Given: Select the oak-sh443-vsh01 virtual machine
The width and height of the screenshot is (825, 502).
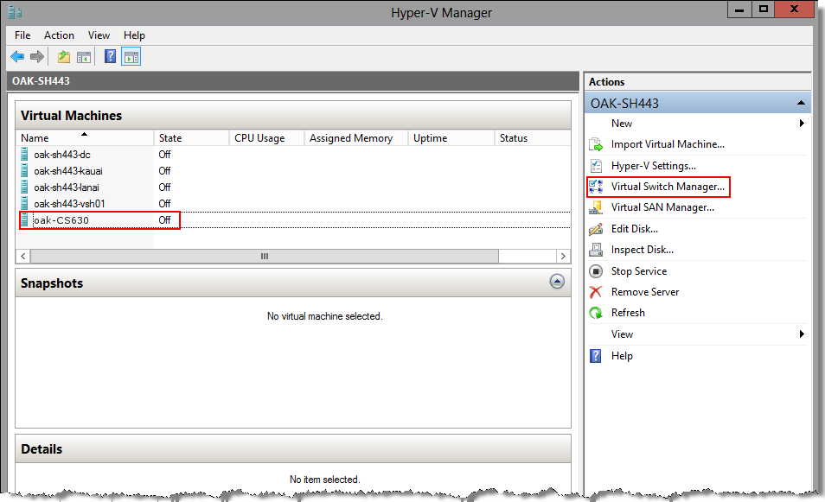Looking at the screenshot, I should pyautogui.click(x=69, y=203).
